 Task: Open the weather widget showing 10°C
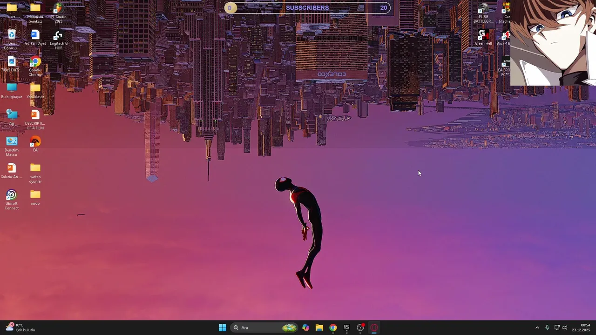pos(20,328)
